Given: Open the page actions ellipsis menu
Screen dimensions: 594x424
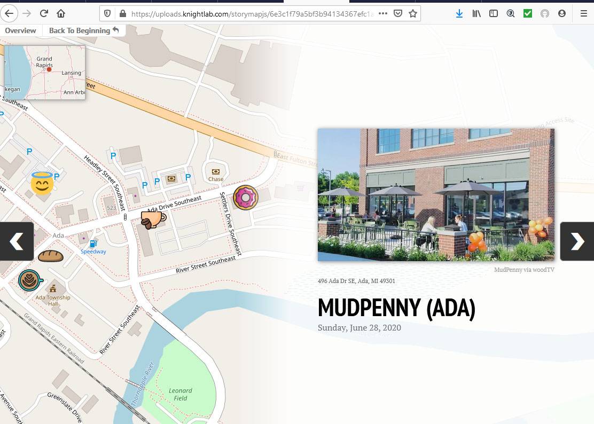Looking at the screenshot, I should pyautogui.click(x=383, y=13).
